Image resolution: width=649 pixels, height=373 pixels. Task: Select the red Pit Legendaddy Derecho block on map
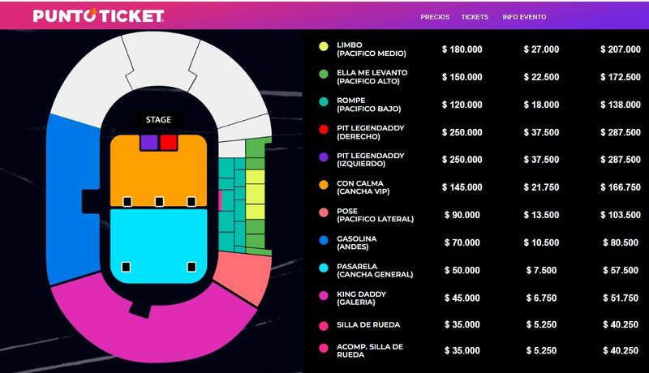(x=169, y=143)
